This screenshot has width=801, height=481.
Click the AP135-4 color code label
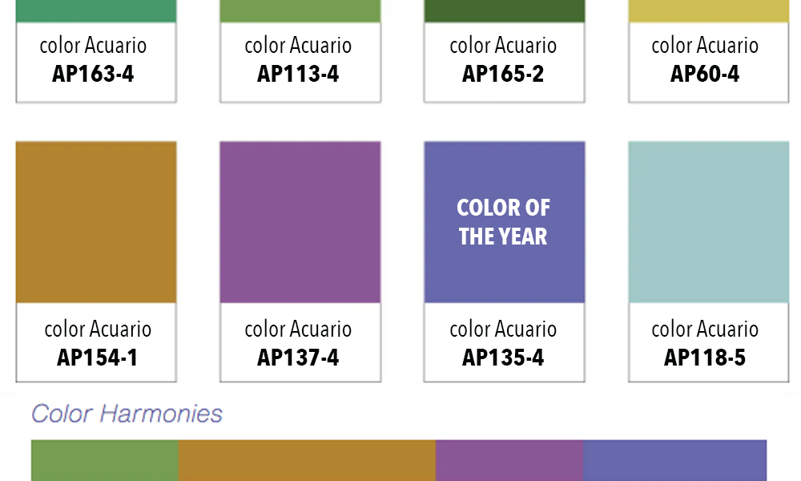(503, 358)
